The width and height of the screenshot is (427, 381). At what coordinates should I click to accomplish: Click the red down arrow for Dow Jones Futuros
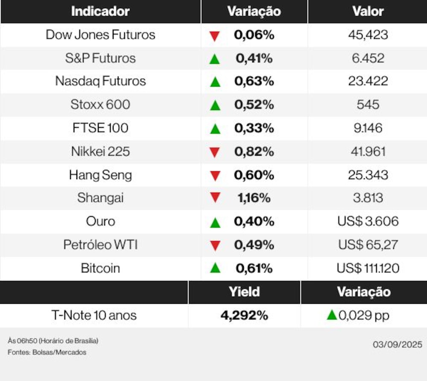214,36
